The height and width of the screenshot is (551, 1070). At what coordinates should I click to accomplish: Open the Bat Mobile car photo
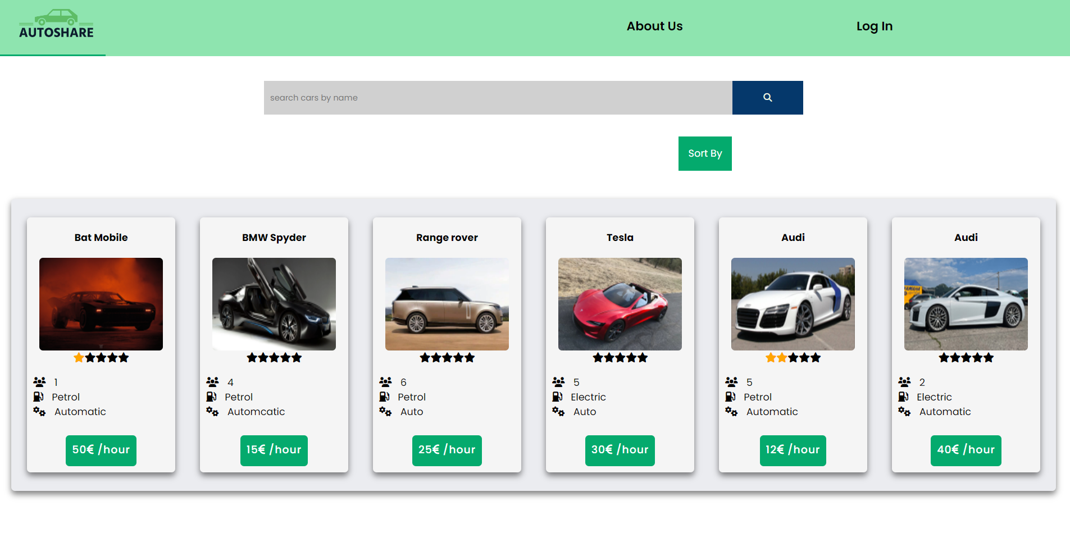click(101, 304)
